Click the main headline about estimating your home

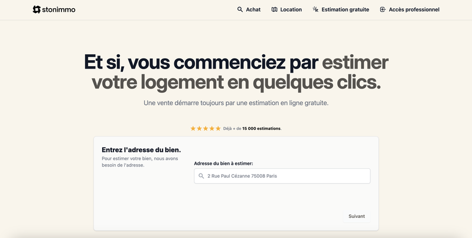tap(236, 71)
